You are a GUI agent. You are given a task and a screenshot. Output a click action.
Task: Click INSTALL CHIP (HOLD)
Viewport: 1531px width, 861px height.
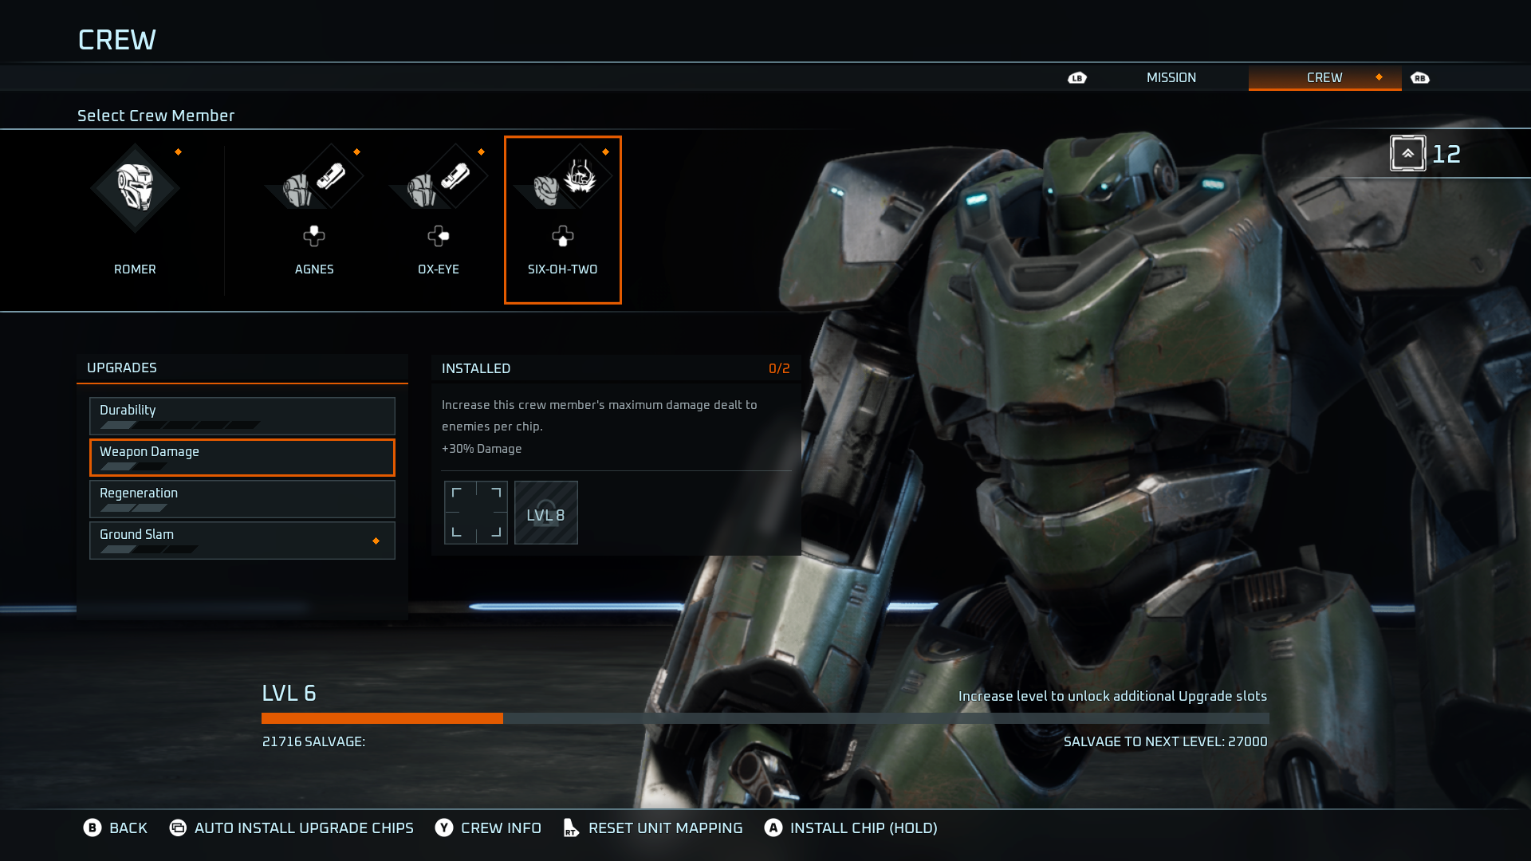pos(864,828)
